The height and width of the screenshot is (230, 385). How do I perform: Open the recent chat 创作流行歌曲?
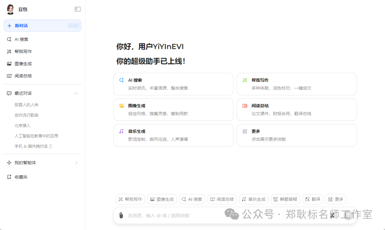point(26,115)
